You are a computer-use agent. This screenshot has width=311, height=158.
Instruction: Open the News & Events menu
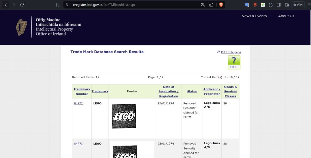pos(254,16)
